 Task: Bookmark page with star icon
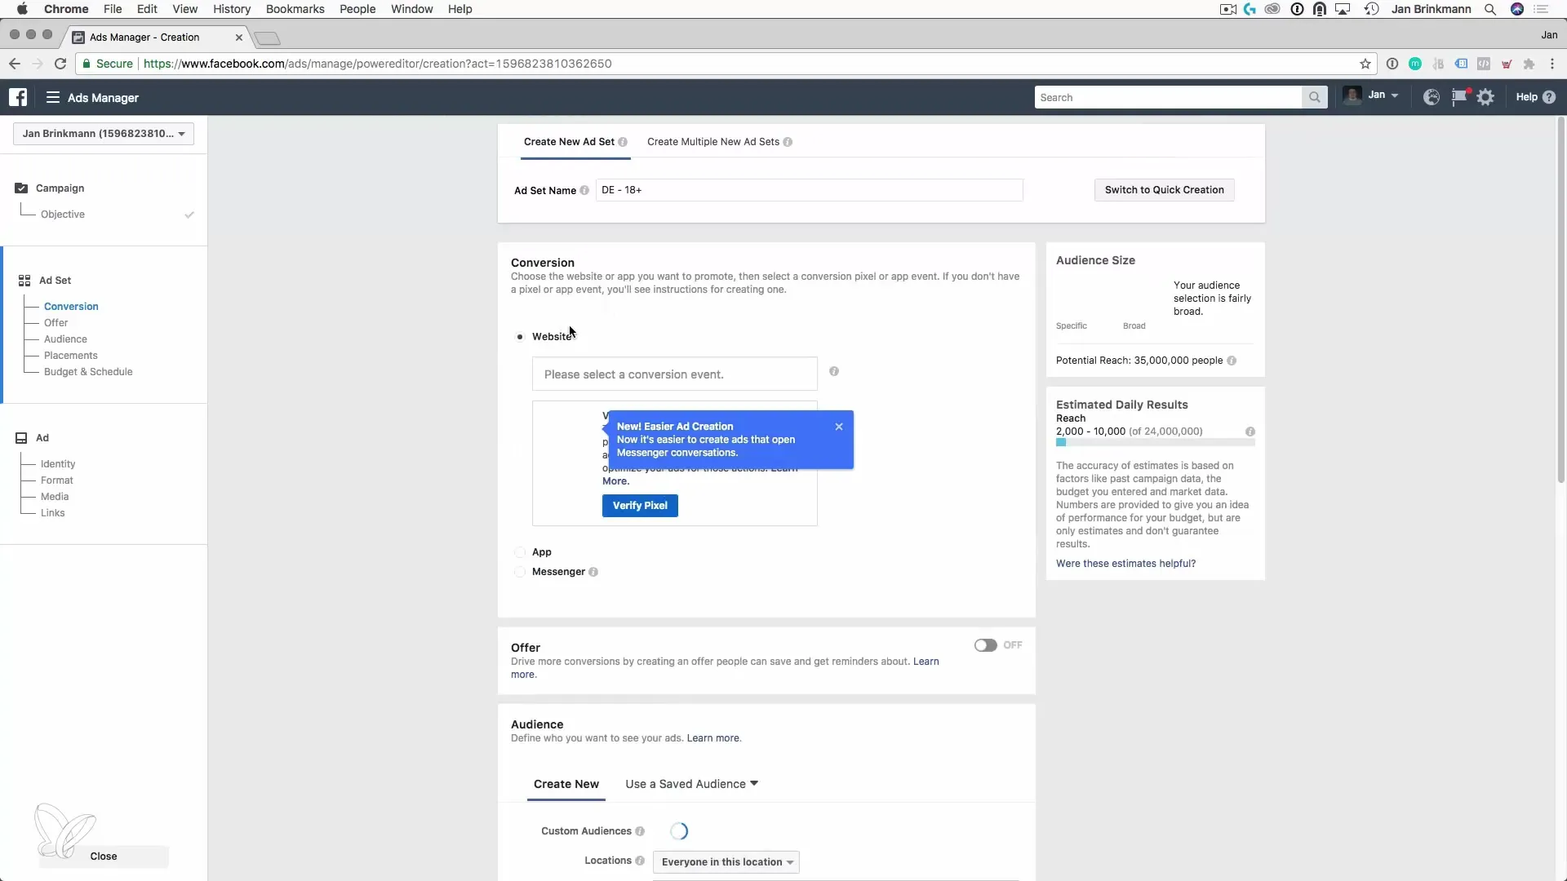[x=1365, y=64]
